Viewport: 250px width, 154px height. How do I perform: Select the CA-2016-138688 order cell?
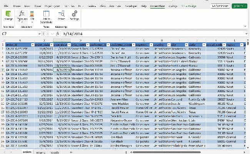point(20,57)
